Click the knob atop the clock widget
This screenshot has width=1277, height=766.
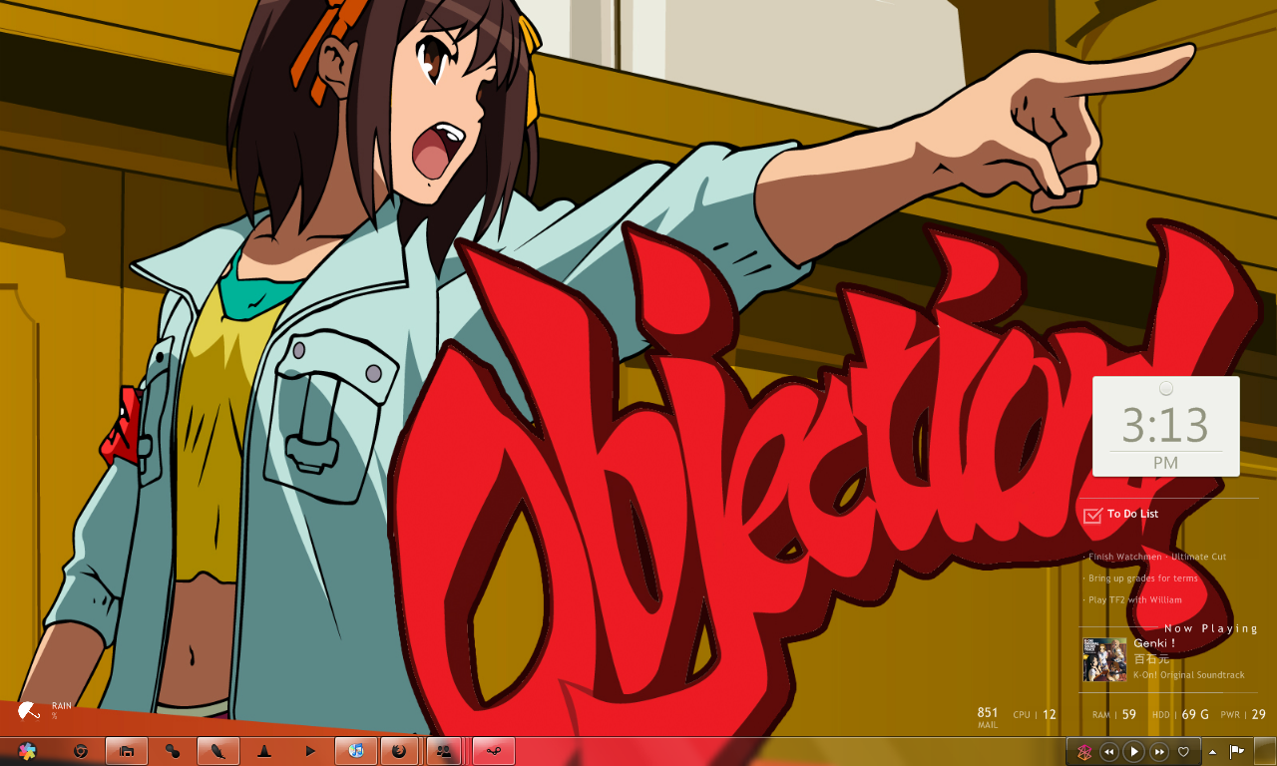click(1166, 388)
